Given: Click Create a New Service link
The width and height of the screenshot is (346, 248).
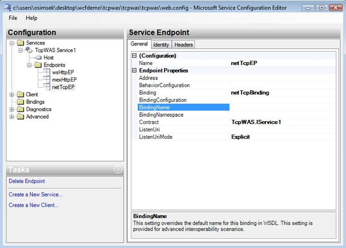Looking at the screenshot, I should pyautogui.click(x=36, y=194).
